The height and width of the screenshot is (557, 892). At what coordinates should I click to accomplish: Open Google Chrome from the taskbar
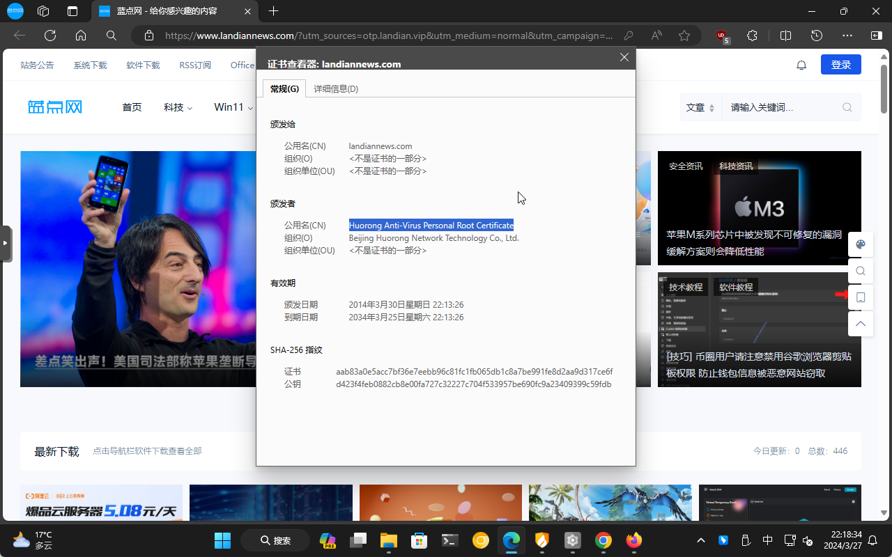coord(603,540)
